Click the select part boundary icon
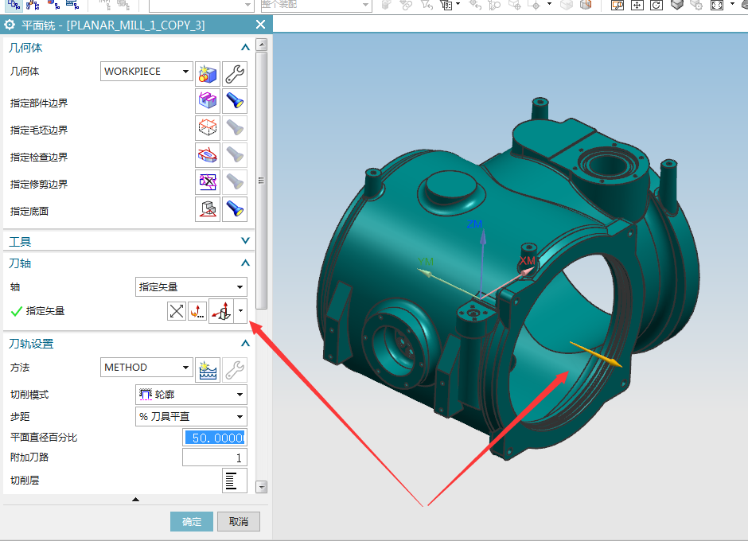 point(208,101)
